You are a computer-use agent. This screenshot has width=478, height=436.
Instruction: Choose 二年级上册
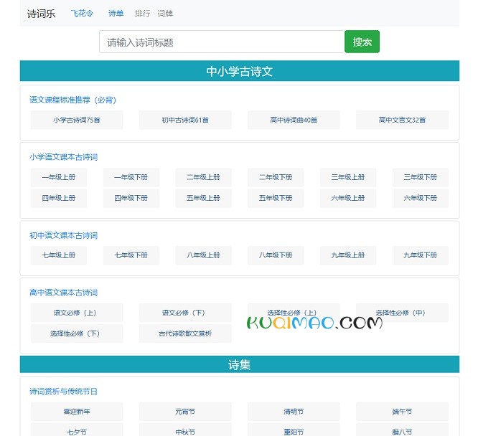[x=203, y=177]
